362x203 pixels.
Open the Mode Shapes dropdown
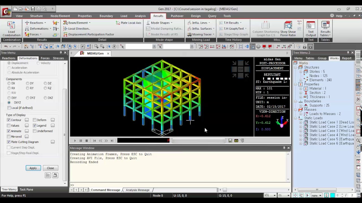(159, 23)
